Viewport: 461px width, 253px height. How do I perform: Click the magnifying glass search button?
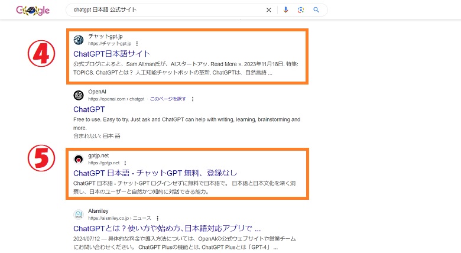[316, 10]
